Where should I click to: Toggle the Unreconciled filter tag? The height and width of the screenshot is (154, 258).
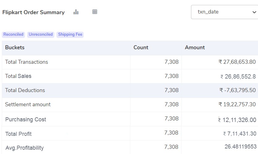click(41, 34)
